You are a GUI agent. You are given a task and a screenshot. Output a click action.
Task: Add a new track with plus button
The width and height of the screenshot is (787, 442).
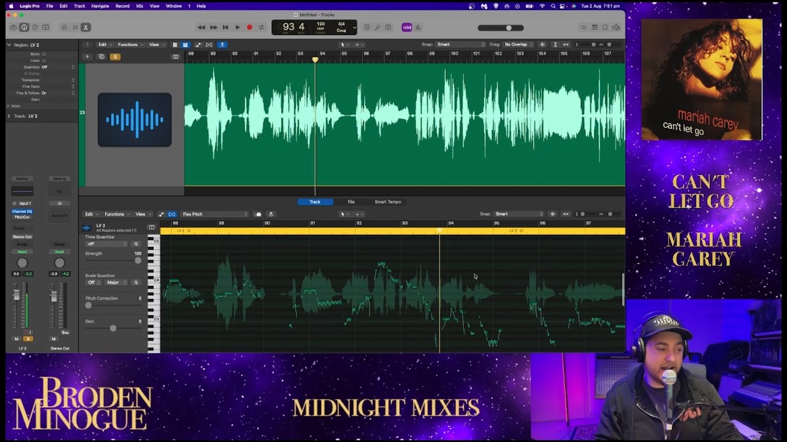click(x=87, y=56)
